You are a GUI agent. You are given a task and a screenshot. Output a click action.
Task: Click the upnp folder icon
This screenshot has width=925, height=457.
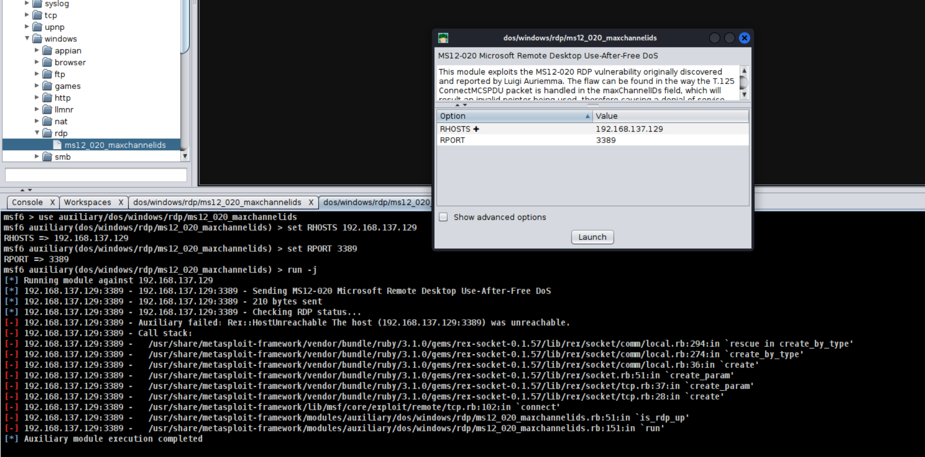pos(37,27)
